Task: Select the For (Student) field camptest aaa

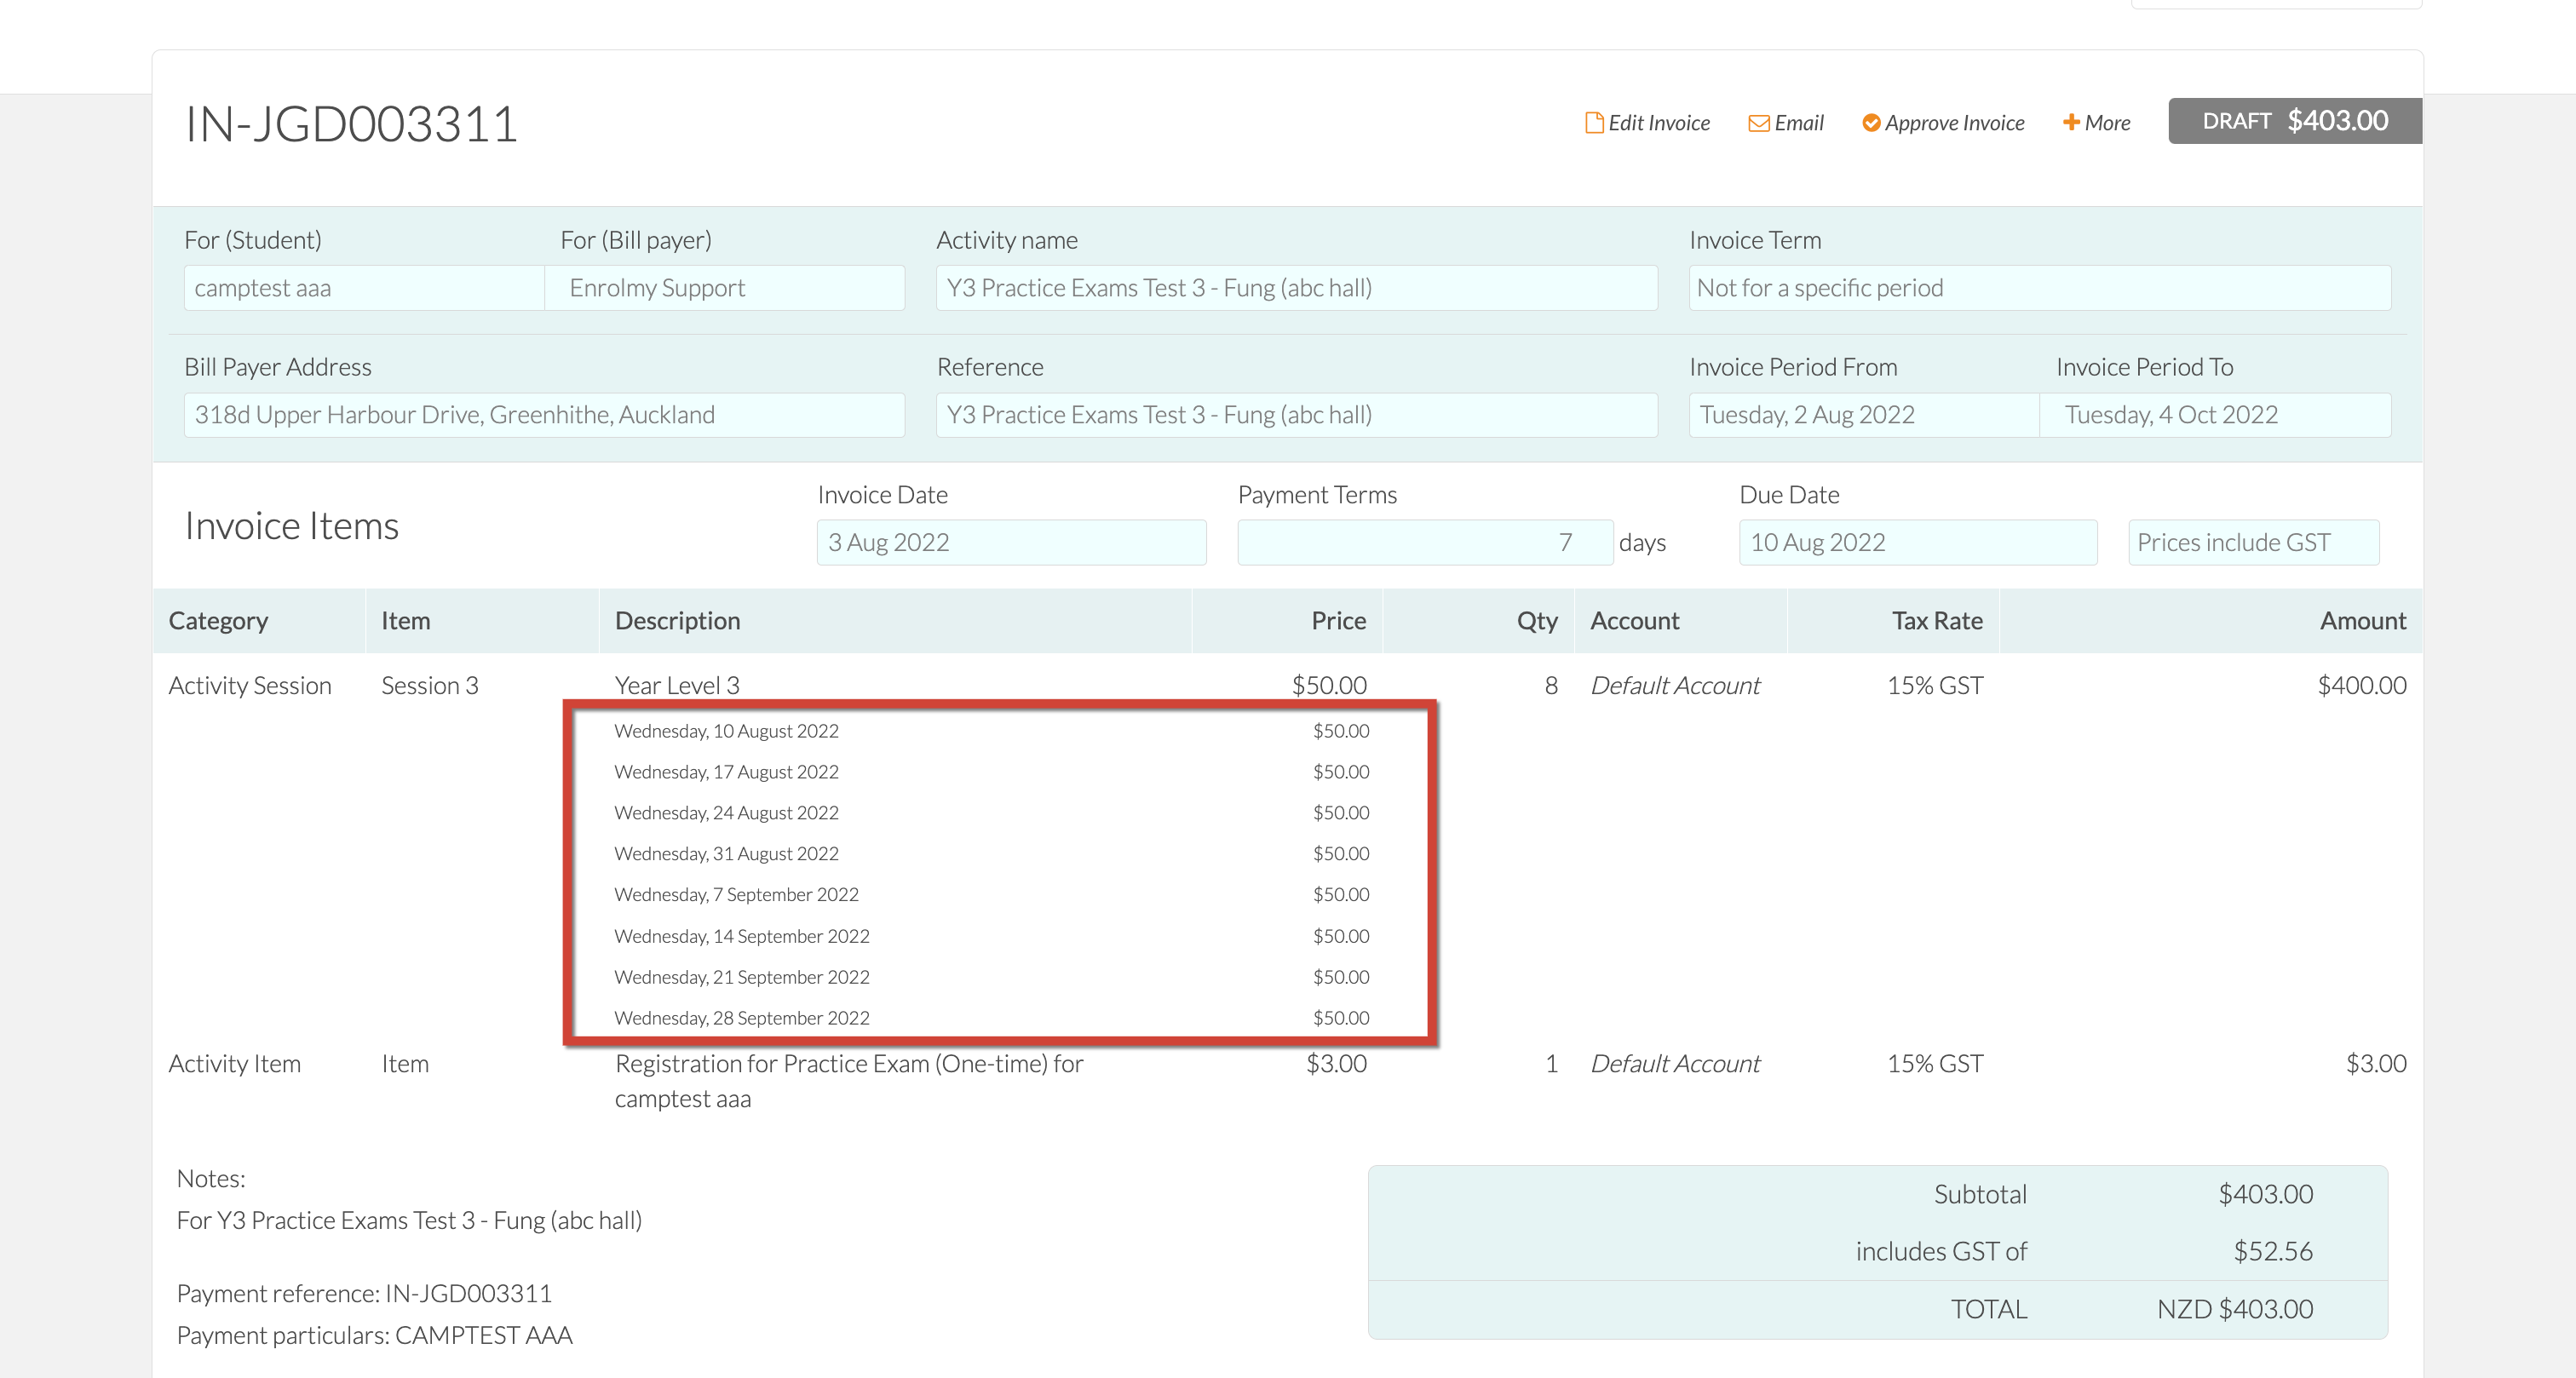Action: pos(364,288)
